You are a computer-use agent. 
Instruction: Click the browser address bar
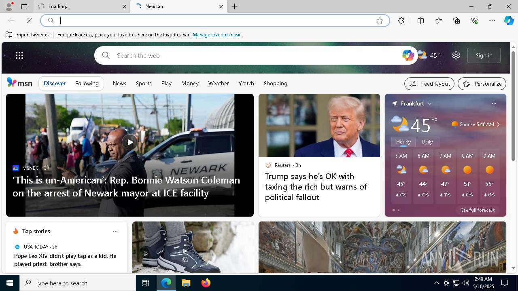tap(215, 21)
